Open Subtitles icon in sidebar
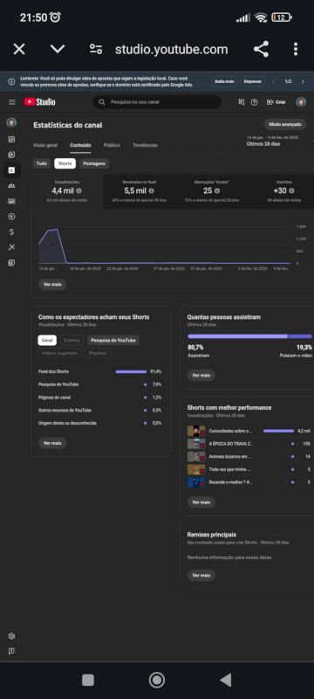This screenshot has height=699, width=314. [11, 201]
